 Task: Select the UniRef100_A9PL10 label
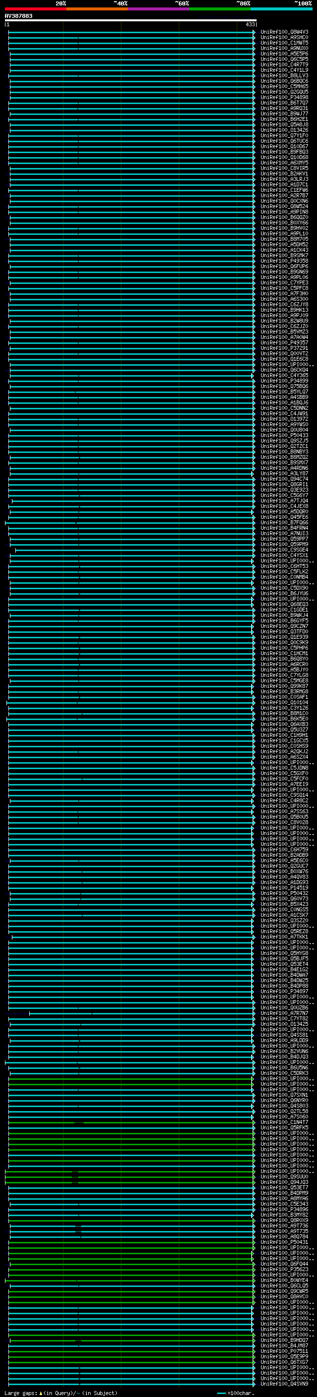tap(284, 234)
